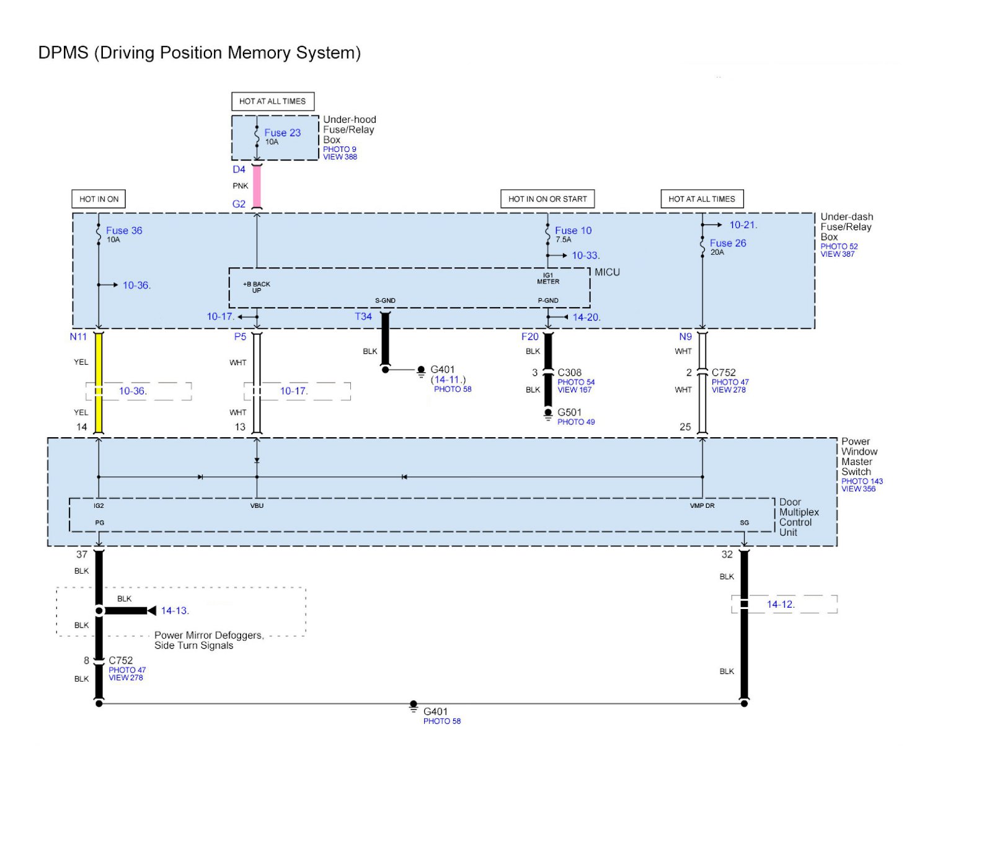Open the Fuse 10 reference
Screen dimensions: 992x849
pyautogui.click(x=573, y=231)
